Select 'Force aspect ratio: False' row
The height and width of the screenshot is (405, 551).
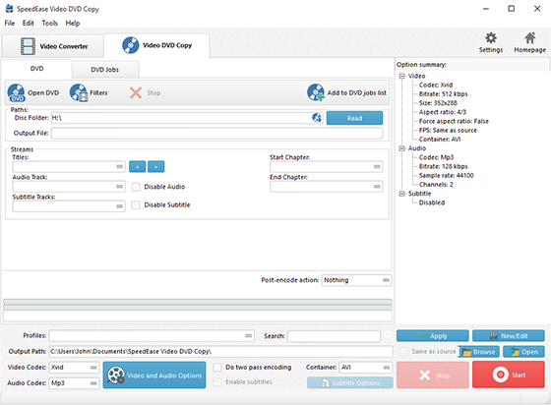(x=454, y=122)
